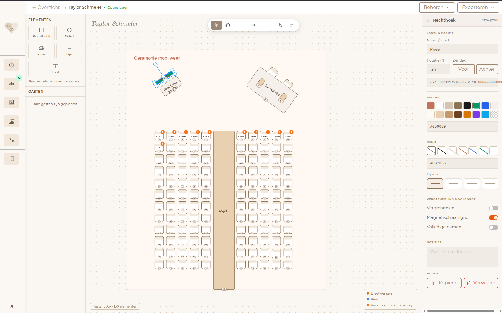Select the pointer selection tool
Image resolution: width=502 pixels, height=313 pixels.
click(x=216, y=25)
